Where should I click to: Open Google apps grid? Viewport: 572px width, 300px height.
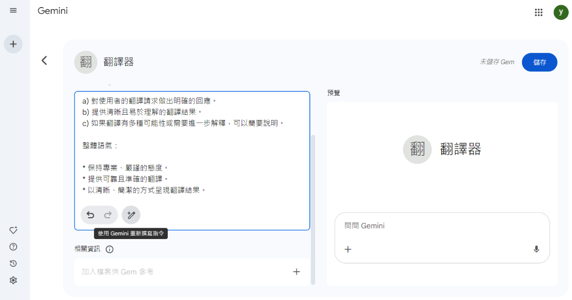[539, 12]
